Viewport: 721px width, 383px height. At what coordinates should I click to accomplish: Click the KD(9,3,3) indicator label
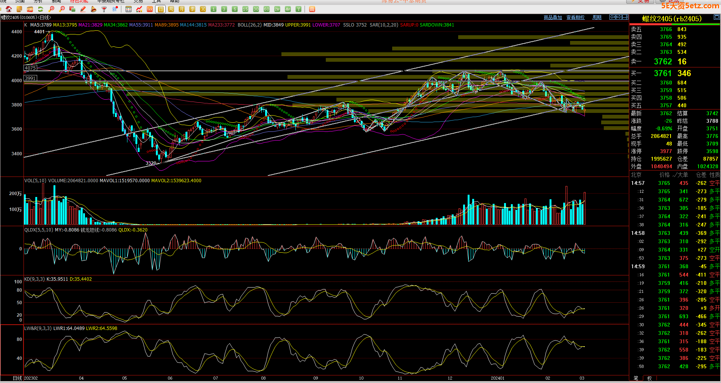35,279
